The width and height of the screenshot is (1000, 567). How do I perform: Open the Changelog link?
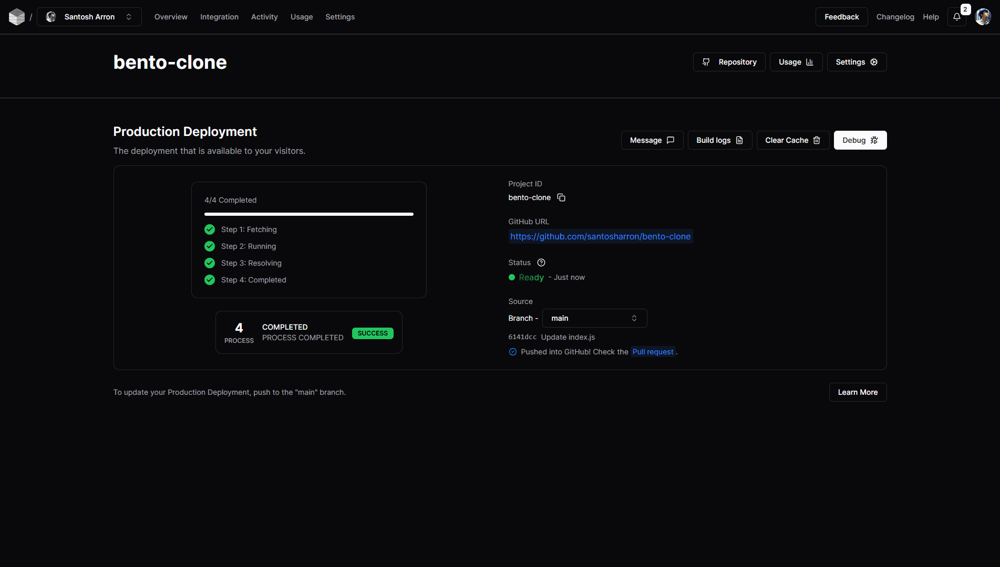[x=895, y=17]
